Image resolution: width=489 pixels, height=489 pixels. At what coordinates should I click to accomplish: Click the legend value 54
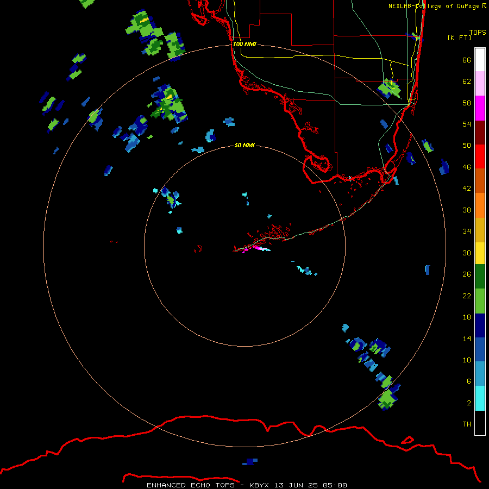(x=467, y=124)
